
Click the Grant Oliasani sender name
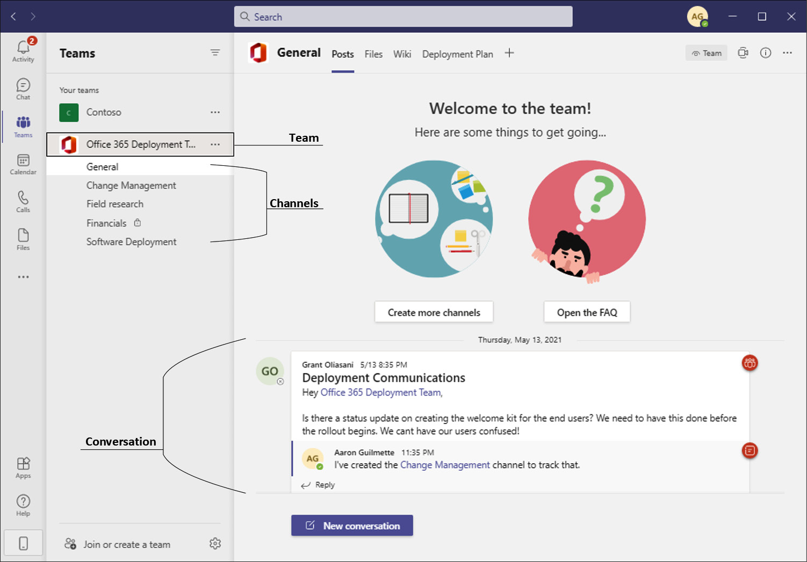click(x=328, y=364)
